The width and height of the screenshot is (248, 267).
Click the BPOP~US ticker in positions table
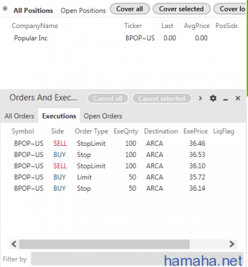[140, 38]
